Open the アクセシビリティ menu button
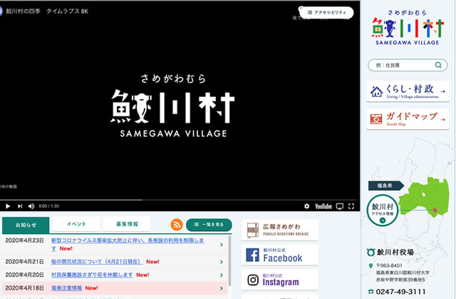This screenshot has height=299, width=456. point(326,13)
